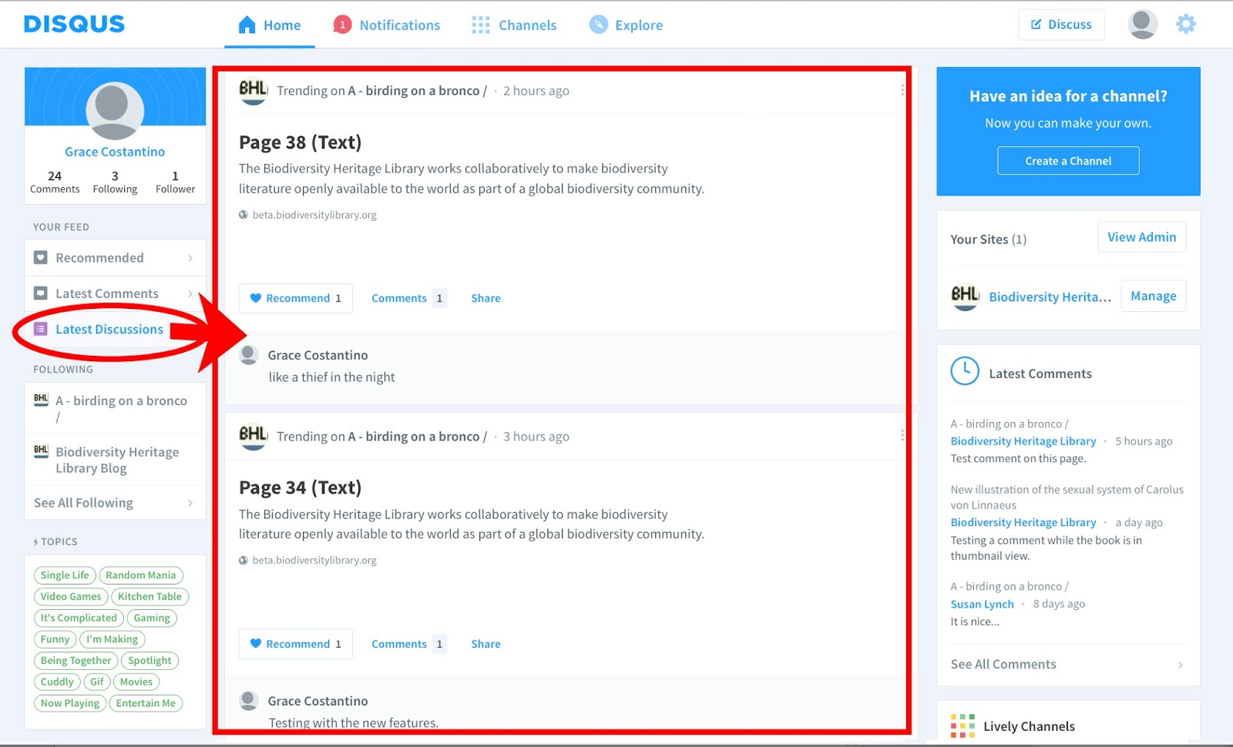Open Latest Discussions feed
Image resolution: width=1233 pixels, height=747 pixels.
click(109, 330)
